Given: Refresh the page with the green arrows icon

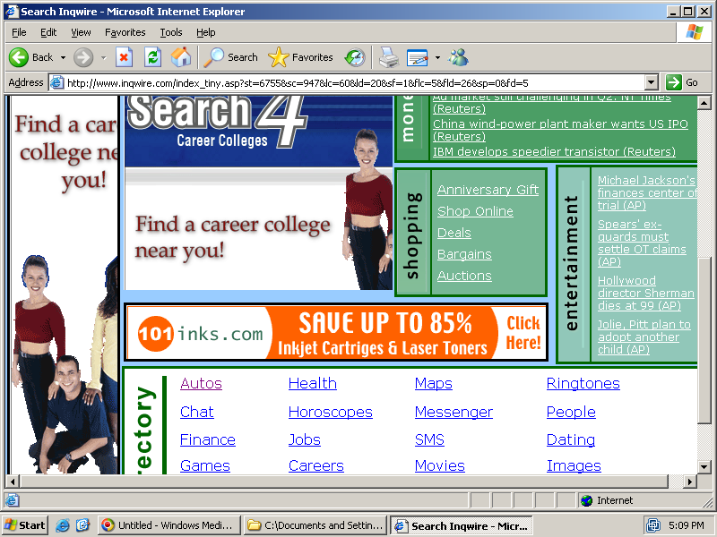Looking at the screenshot, I should 152,57.
